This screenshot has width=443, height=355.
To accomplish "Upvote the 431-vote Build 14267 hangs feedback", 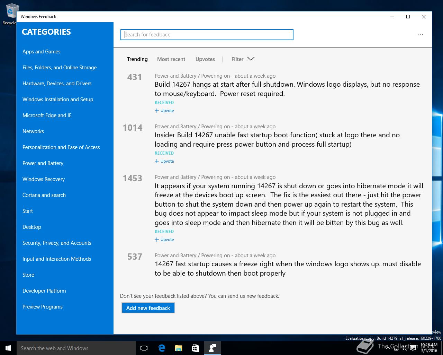I will (164, 111).
